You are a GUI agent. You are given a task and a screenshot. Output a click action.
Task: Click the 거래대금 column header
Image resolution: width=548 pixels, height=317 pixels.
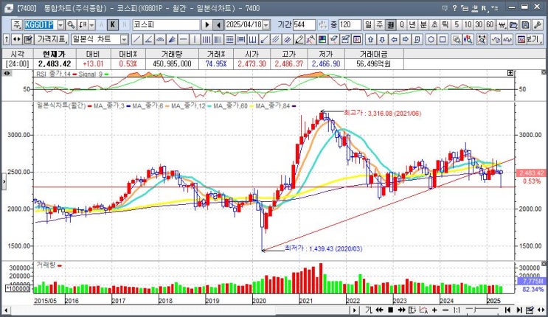point(374,54)
